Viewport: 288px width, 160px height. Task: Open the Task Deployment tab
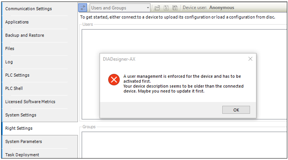(x=22, y=154)
